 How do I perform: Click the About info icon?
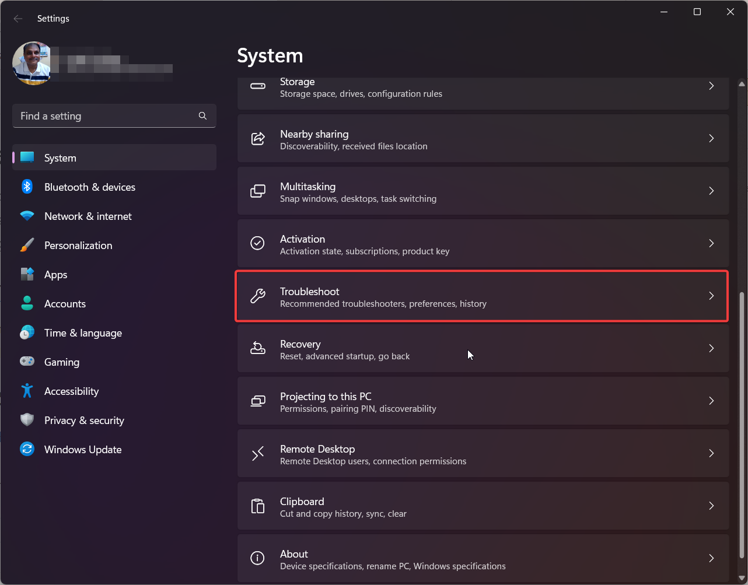[257, 558]
